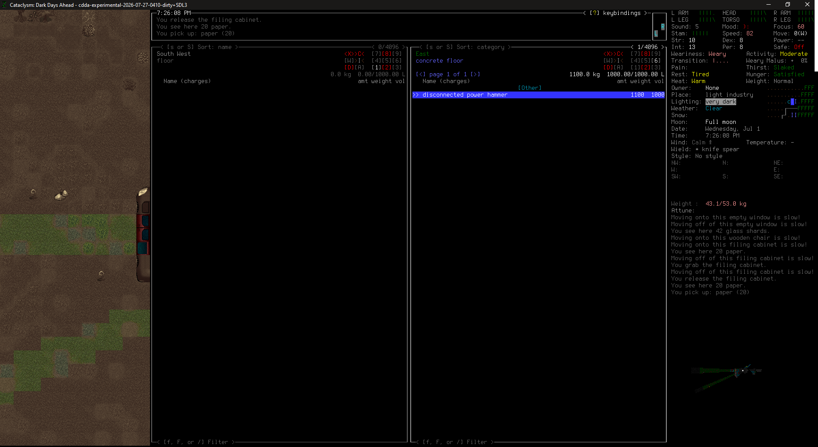Viewport: 818px width, 447px height.
Task: Open the [?] keybindings help
Action: point(615,13)
